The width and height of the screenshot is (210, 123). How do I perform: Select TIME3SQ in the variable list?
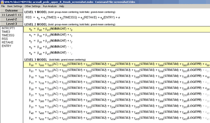[8, 36]
